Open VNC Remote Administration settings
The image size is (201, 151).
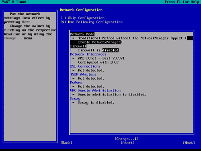click(95, 91)
